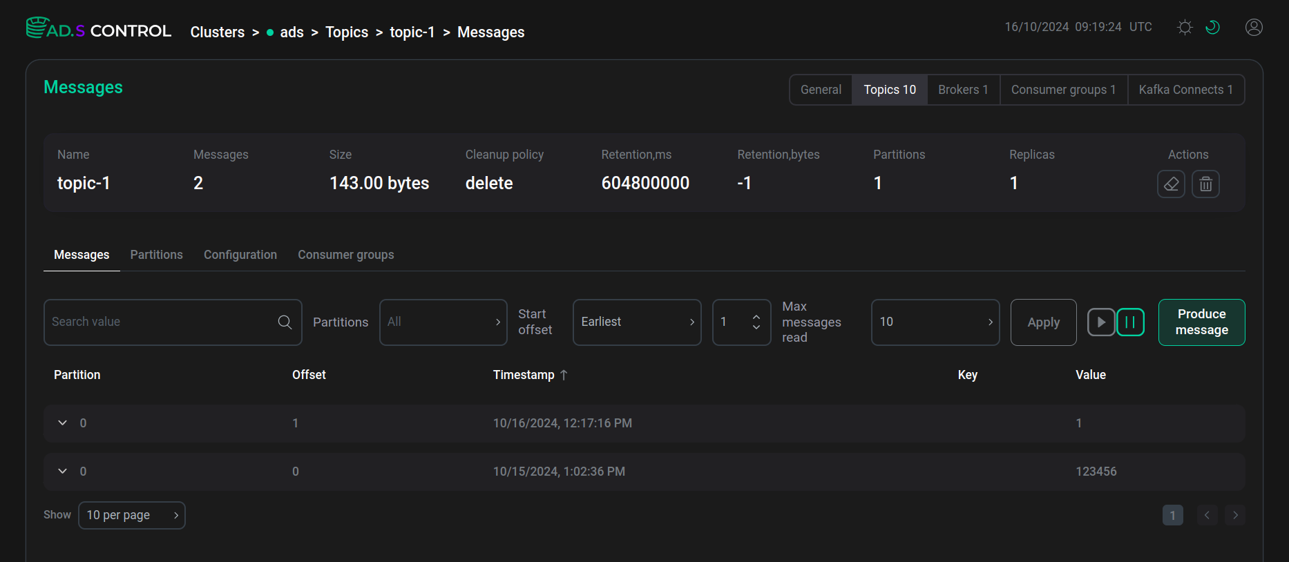Screen dimensions: 1289x562
Task: Click the Timestamp column header
Action: 524,375
